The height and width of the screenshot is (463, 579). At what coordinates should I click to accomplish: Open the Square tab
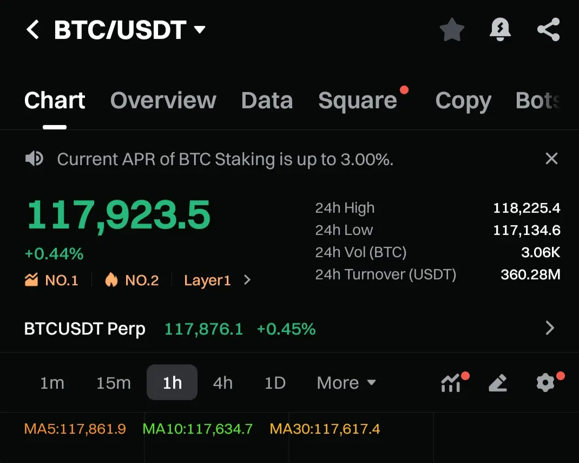point(358,100)
